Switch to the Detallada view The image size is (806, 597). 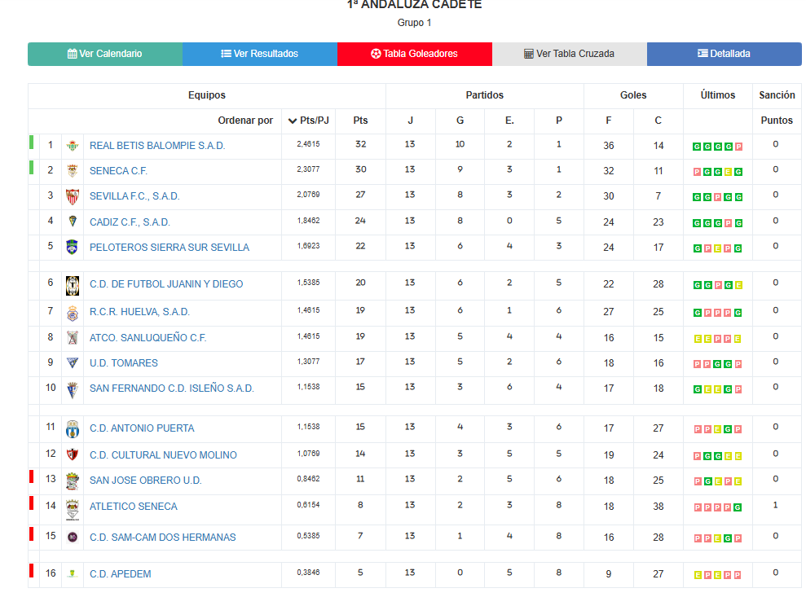pos(724,54)
